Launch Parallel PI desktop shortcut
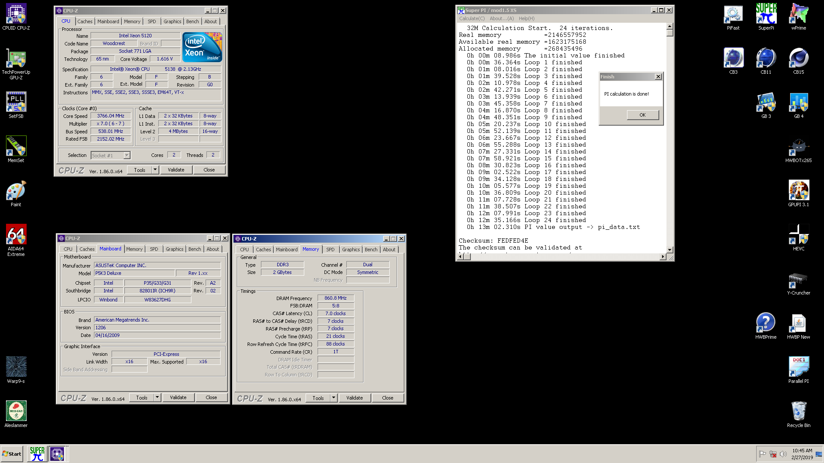Viewport: 824px width, 463px height. [x=799, y=370]
